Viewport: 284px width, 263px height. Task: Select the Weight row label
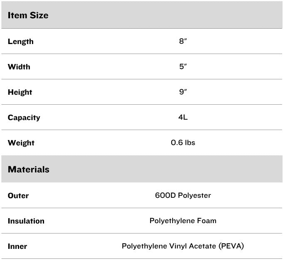21,143
